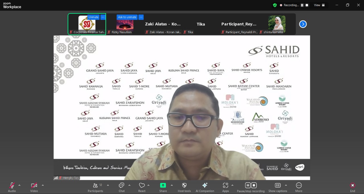Open the Participants panel

pos(95,186)
